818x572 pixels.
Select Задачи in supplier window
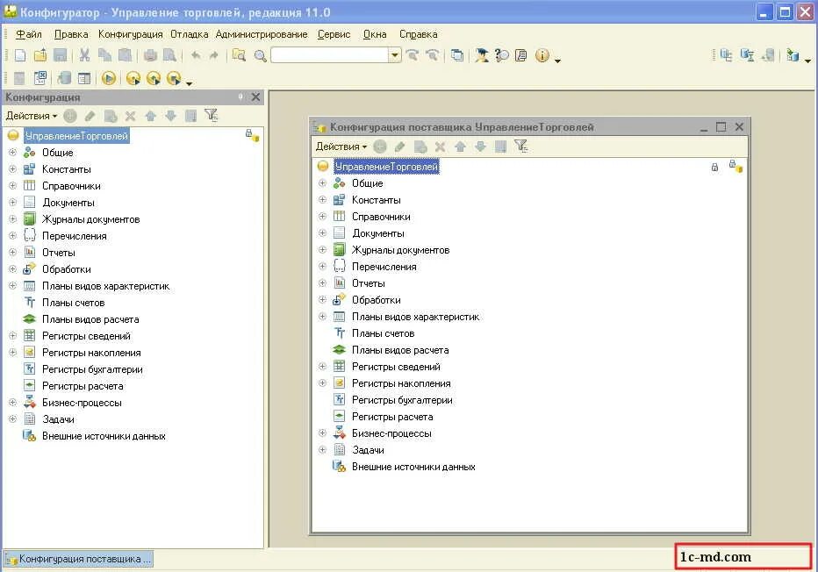pyautogui.click(x=368, y=450)
